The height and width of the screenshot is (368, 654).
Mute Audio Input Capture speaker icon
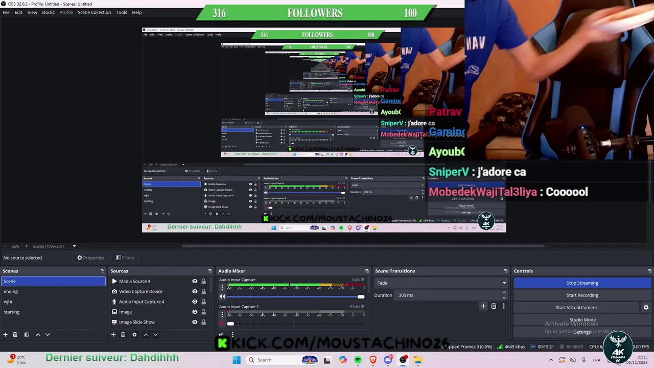coord(222,296)
